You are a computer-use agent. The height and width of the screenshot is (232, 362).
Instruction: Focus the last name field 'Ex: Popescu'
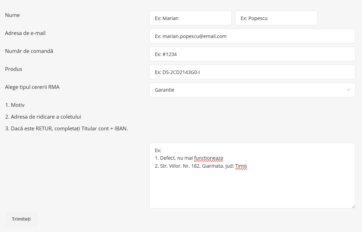point(276,18)
